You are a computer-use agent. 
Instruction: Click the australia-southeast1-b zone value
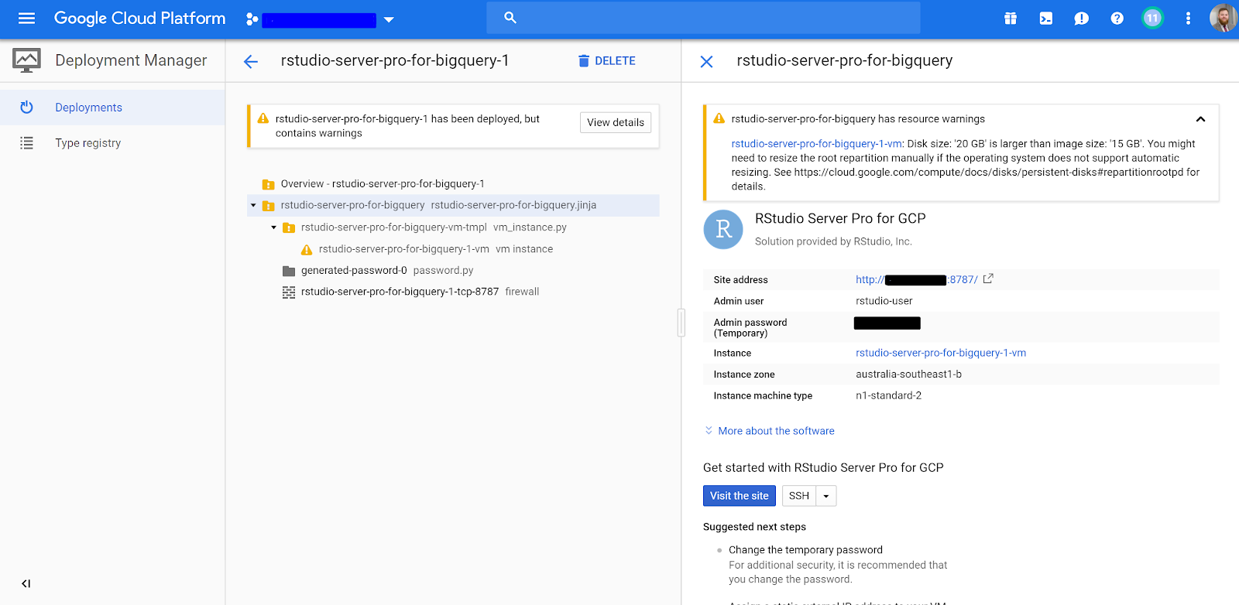click(x=908, y=374)
